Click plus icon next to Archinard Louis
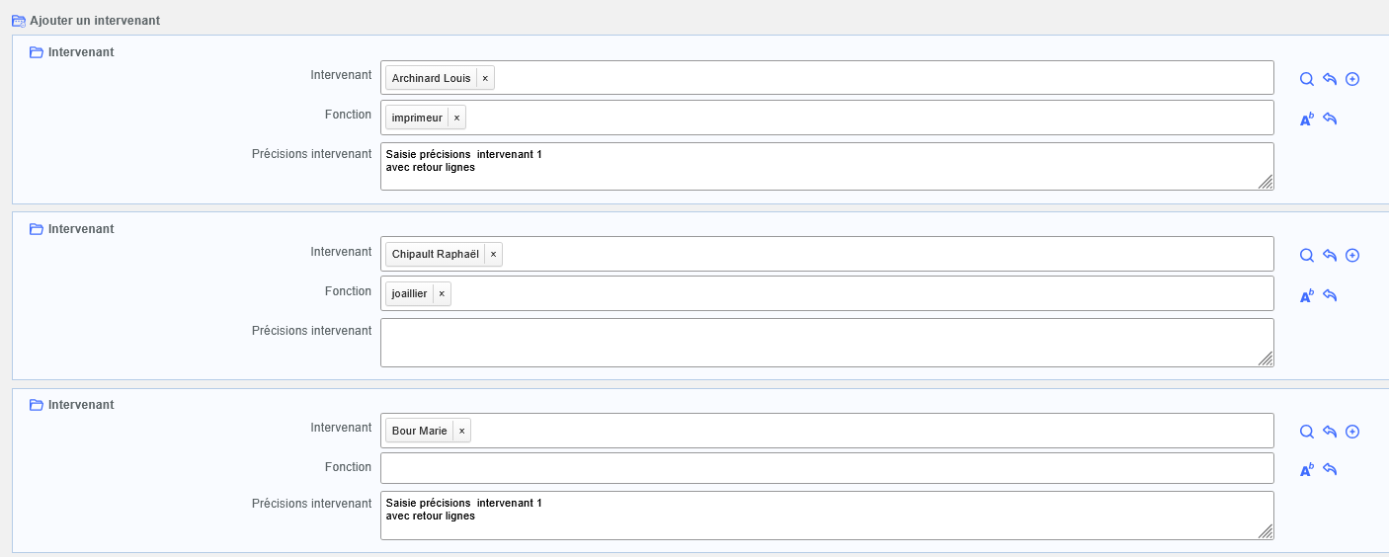The height and width of the screenshot is (557, 1389). [x=1352, y=79]
